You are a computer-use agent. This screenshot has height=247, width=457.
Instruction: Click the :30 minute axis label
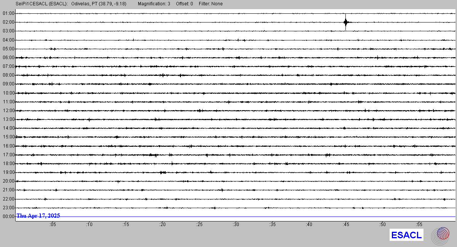point(236,225)
